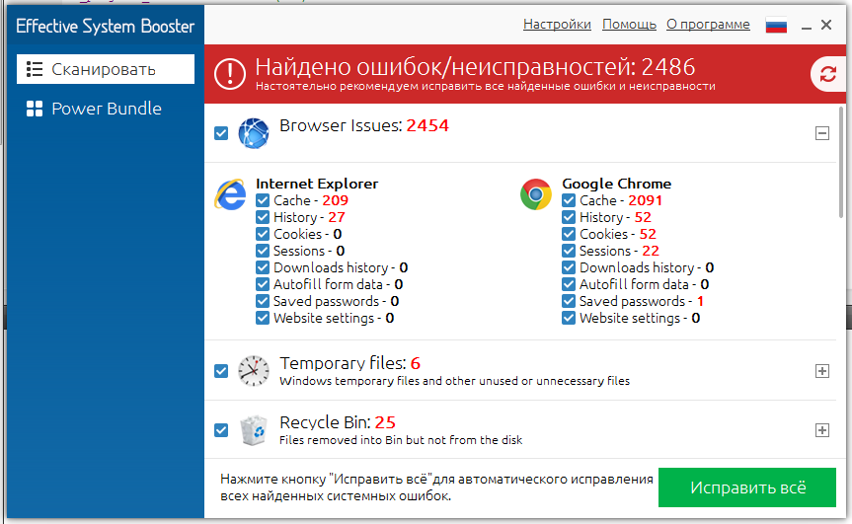852x524 pixels.
Task: Click the Internet Explorer logo icon
Action: [x=230, y=194]
